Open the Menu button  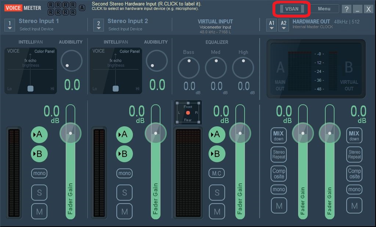[324, 9]
